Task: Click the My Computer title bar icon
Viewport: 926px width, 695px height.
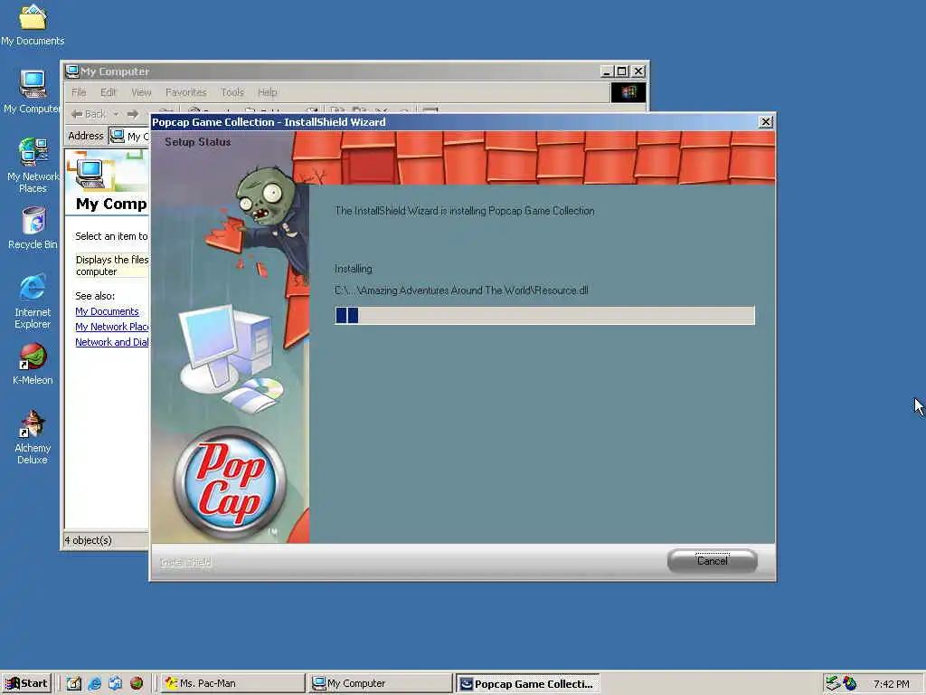Action: [72, 71]
